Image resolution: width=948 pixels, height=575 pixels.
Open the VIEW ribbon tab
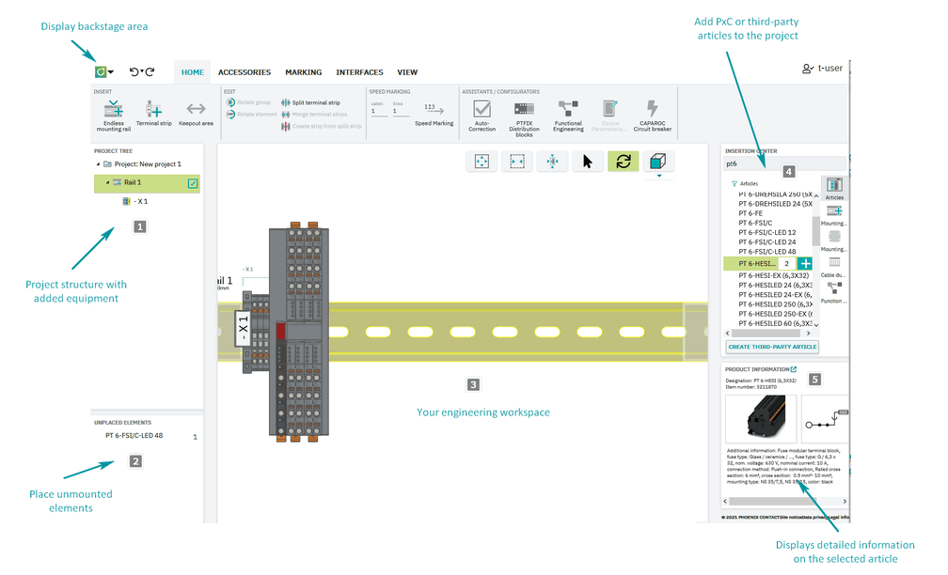tap(407, 72)
